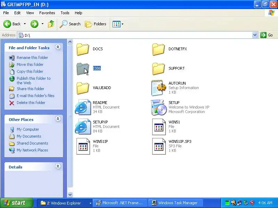Image resolution: width=278 pixels, height=208 pixels.
Task: Click the 4:06 AM clock
Action: 265,203
